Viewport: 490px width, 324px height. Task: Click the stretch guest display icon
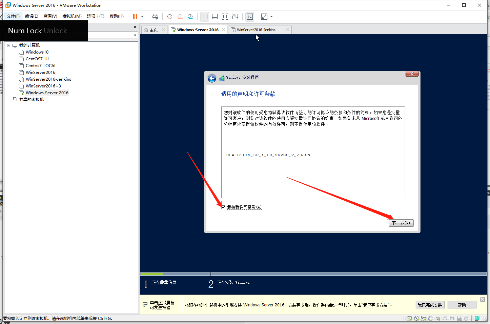[x=264, y=17]
